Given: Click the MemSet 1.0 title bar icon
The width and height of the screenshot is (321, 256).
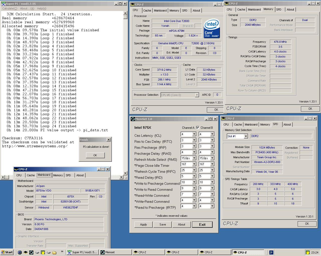Looking at the screenshot, I should (x=132, y=119).
